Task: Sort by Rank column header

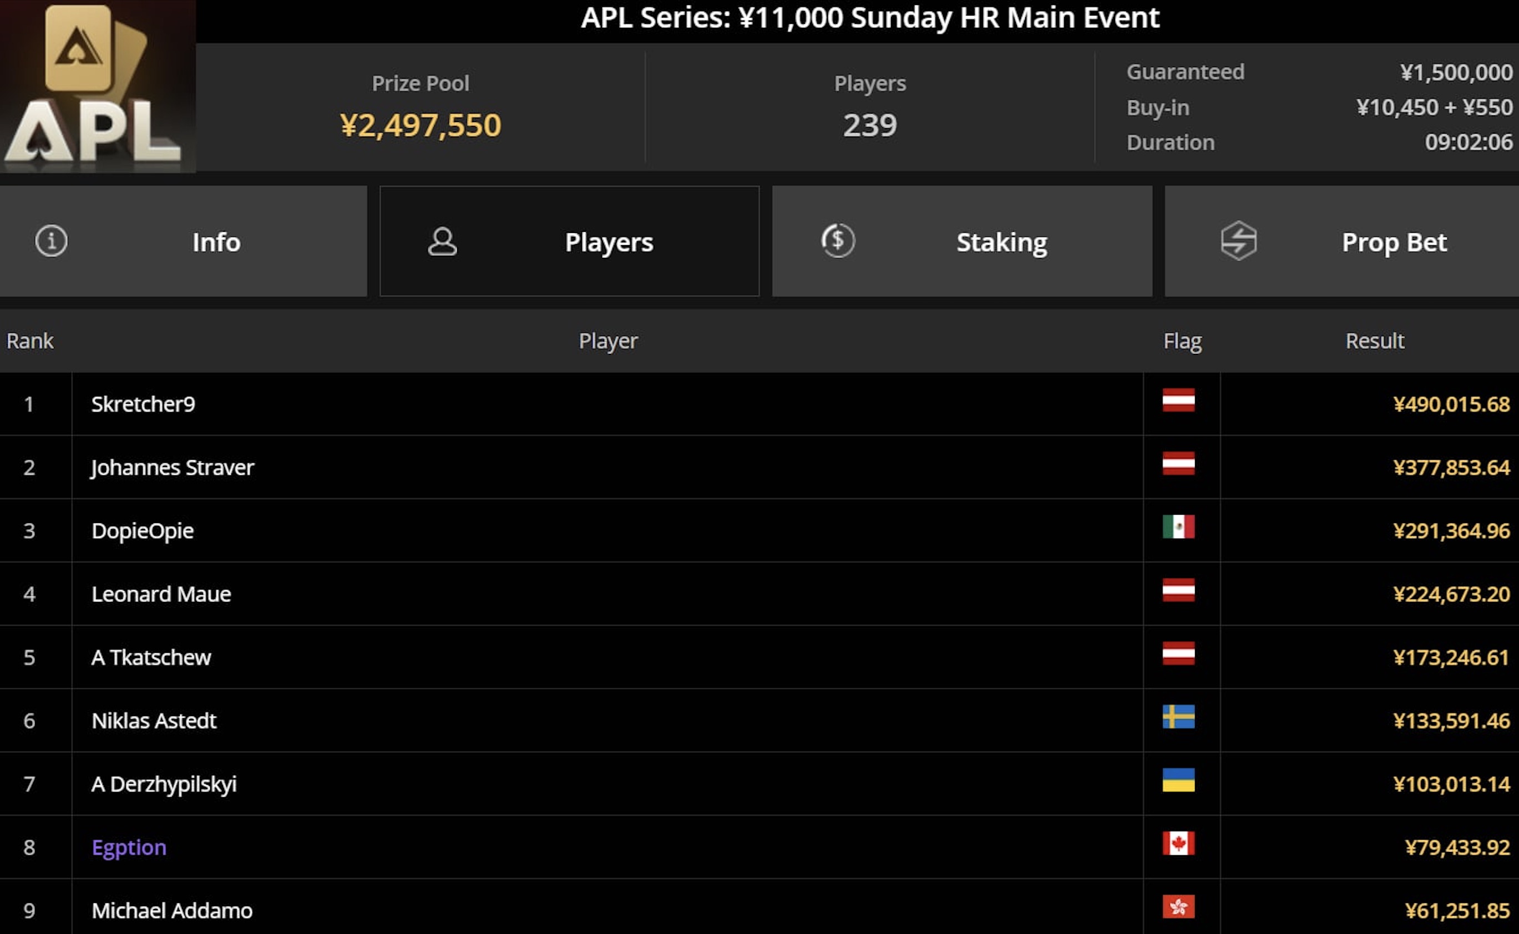Action: [x=29, y=341]
